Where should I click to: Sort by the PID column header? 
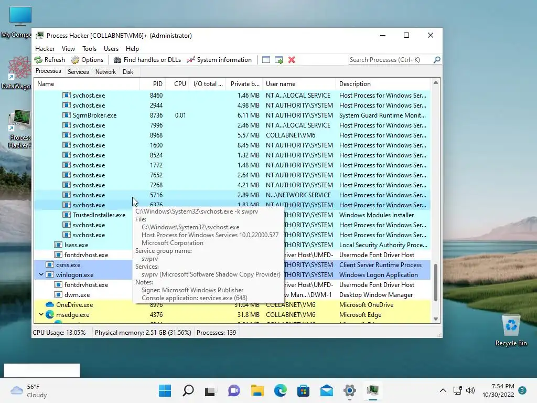point(153,84)
